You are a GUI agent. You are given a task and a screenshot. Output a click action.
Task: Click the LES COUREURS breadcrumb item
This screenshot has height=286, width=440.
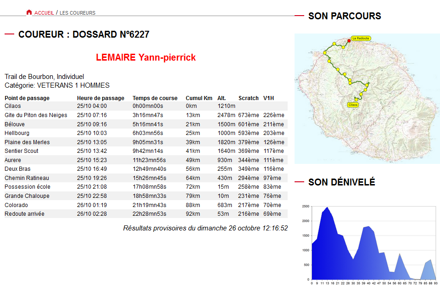click(x=78, y=13)
